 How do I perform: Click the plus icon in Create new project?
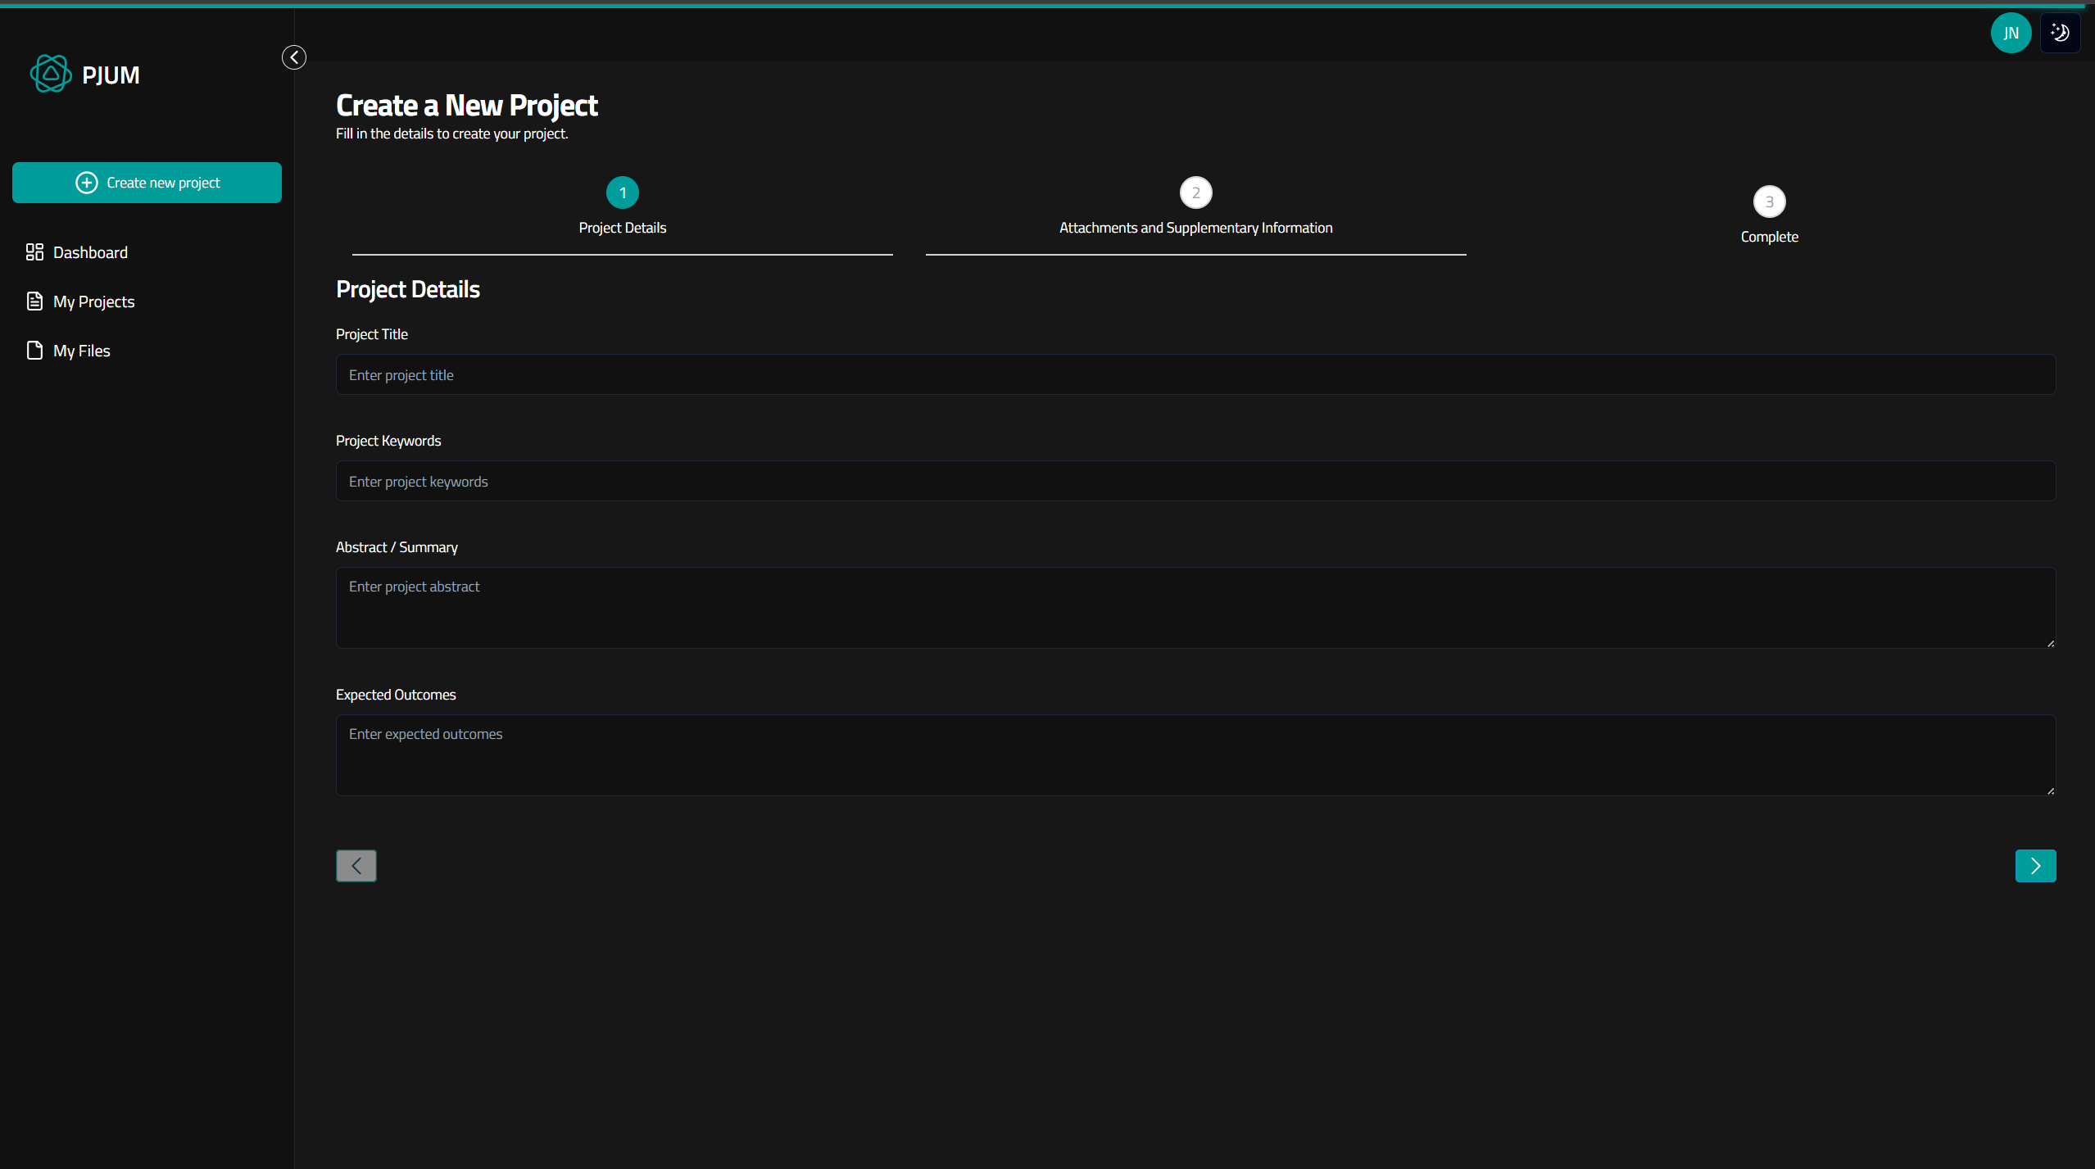pyautogui.click(x=87, y=183)
